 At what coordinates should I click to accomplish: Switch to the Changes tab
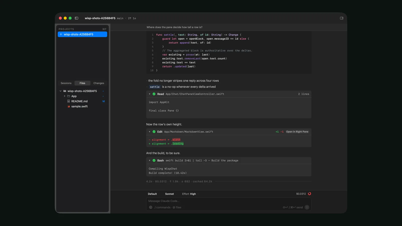pos(99,83)
